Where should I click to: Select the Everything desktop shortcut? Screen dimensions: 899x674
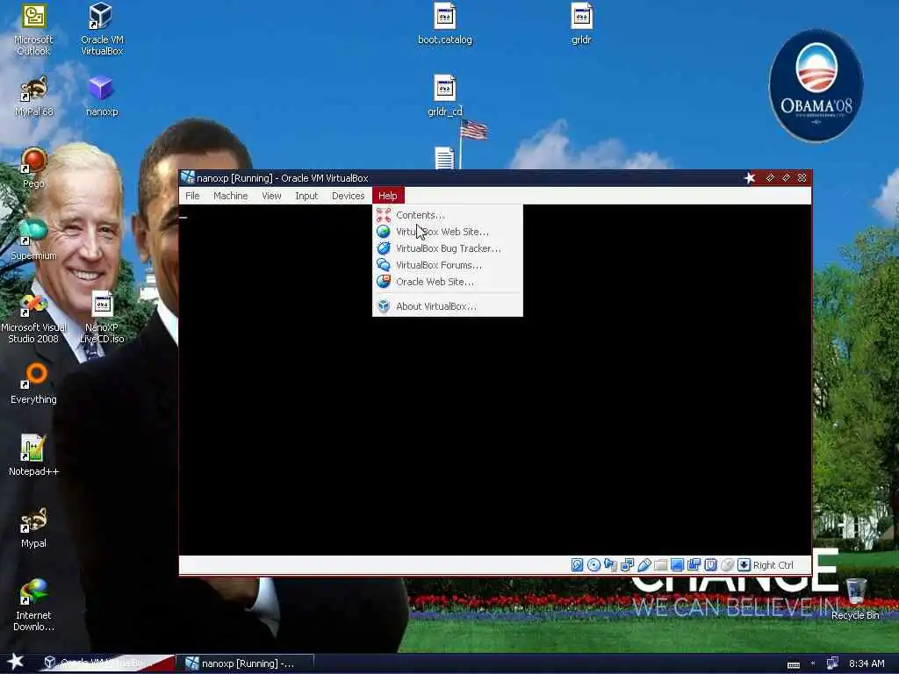(33, 384)
